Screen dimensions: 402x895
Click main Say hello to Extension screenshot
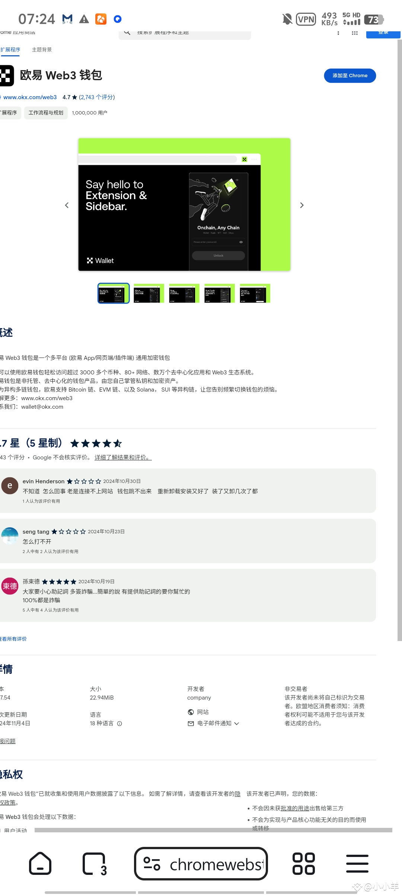[184, 204]
